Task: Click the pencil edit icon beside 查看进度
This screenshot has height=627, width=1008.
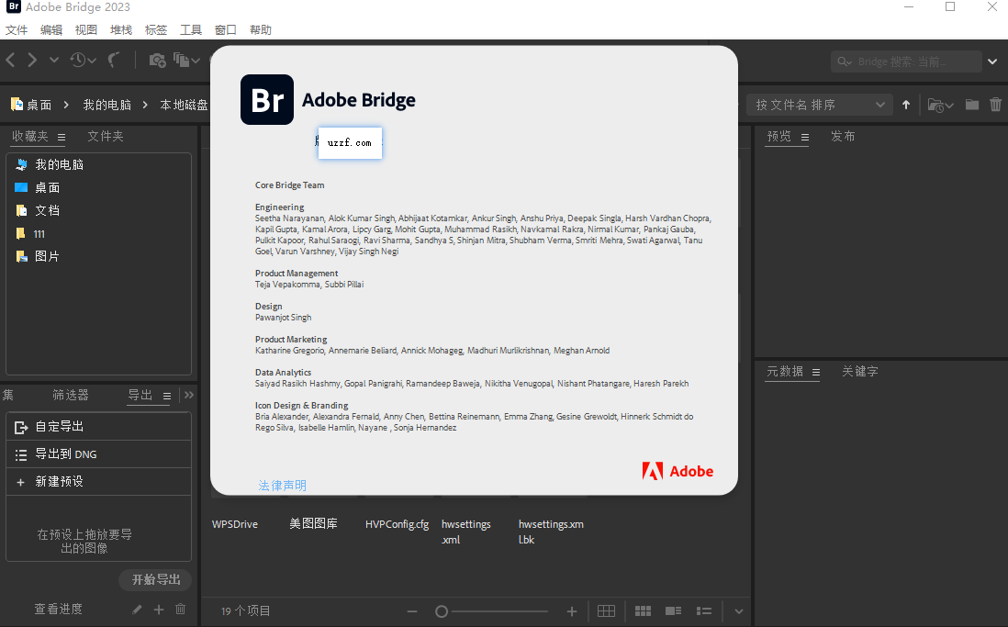Action: 137,609
